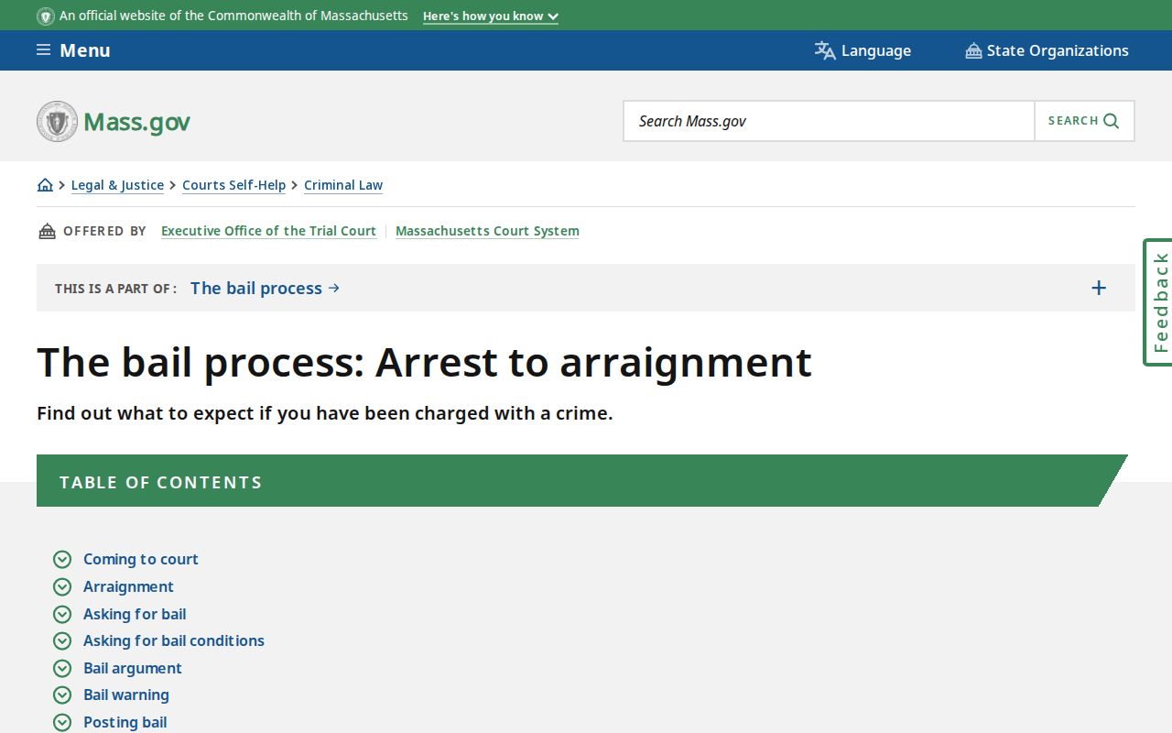Click the Language translate icon
The image size is (1172, 733).
point(825,50)
